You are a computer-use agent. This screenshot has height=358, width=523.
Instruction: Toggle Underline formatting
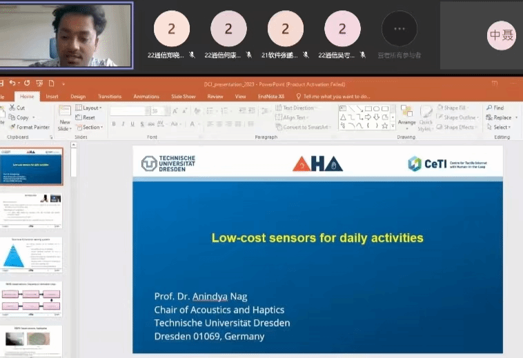pos(132,124)
